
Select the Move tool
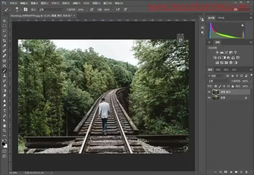[4, 21]
